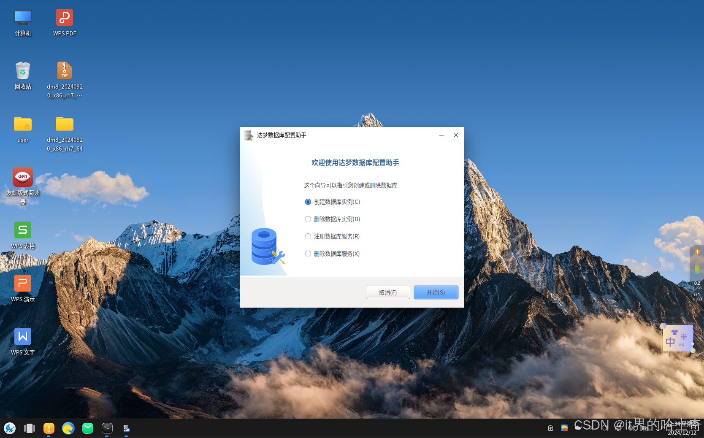
Task: Open 计算机 desktop icon
Action: point(23,23)
